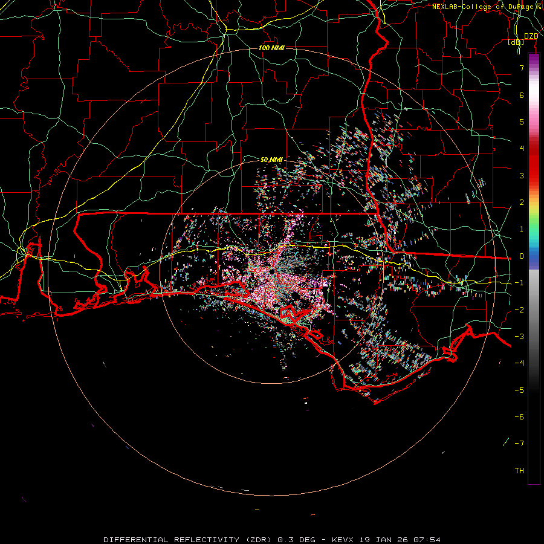The width and height of the screenshot is (544, 544).
Task: Click the ZDR color scale bar
Action: [x=534, y=268]
